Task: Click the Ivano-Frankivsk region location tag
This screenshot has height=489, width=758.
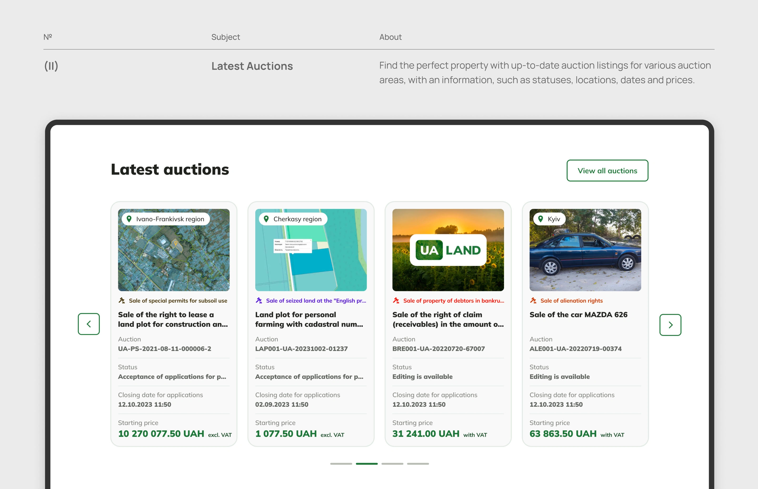Action: pyautogui.click(x=166, y=219)
